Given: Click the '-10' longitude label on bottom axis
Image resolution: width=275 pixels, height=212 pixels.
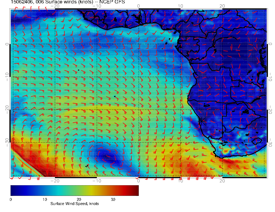Looking at the screenshot, I should click(x=97, y=181).
